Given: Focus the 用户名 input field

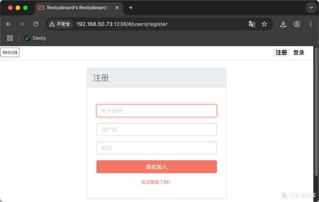Looking at the screenshot, I should coord(157,129).
